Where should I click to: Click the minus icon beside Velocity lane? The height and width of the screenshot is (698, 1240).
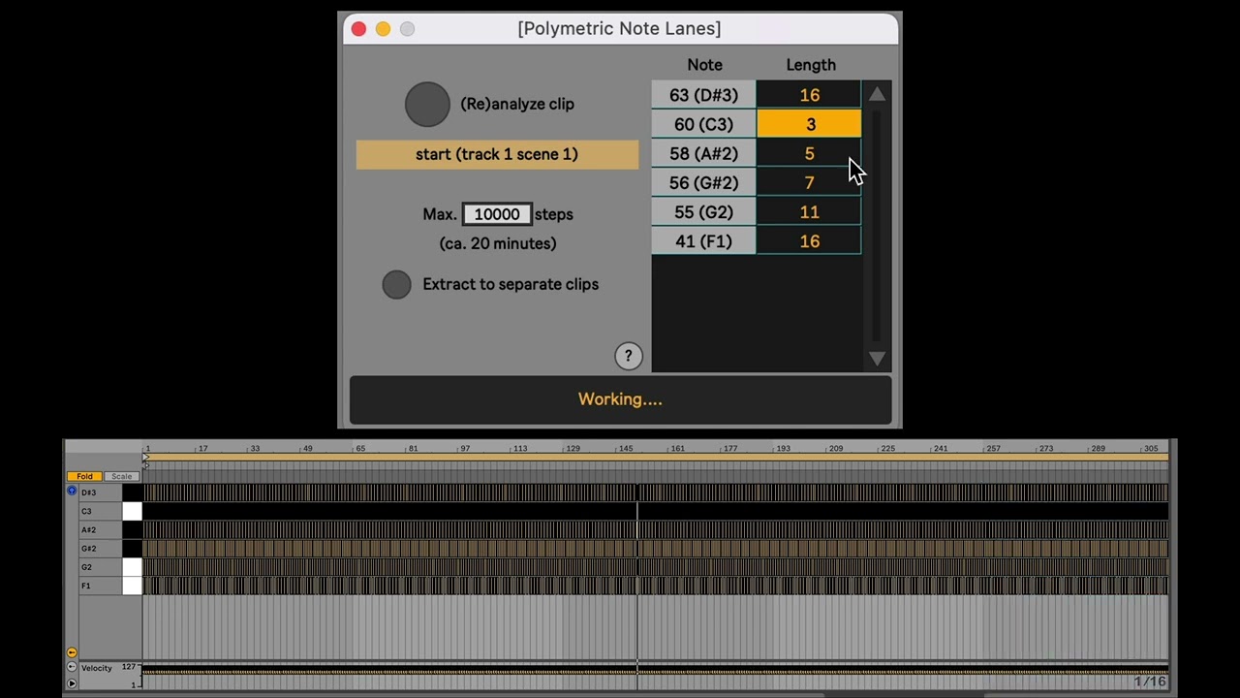(72, 667)
